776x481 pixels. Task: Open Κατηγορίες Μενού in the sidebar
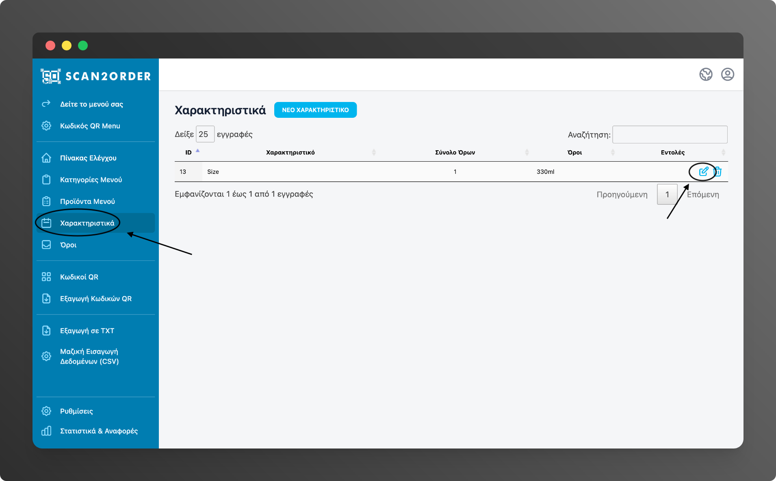91,180
